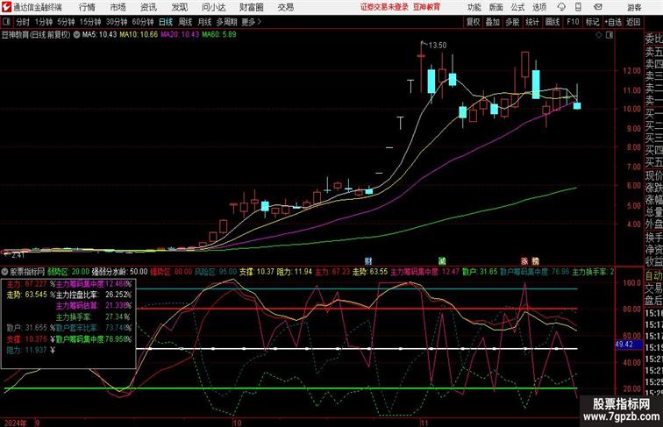Switch to 15分钟 period
The height and width of the screenshot is (427, 663).
[x=90, y=22]
